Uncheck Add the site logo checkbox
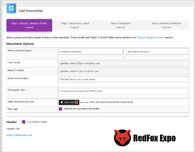The image size is (195, 152). 60,109
